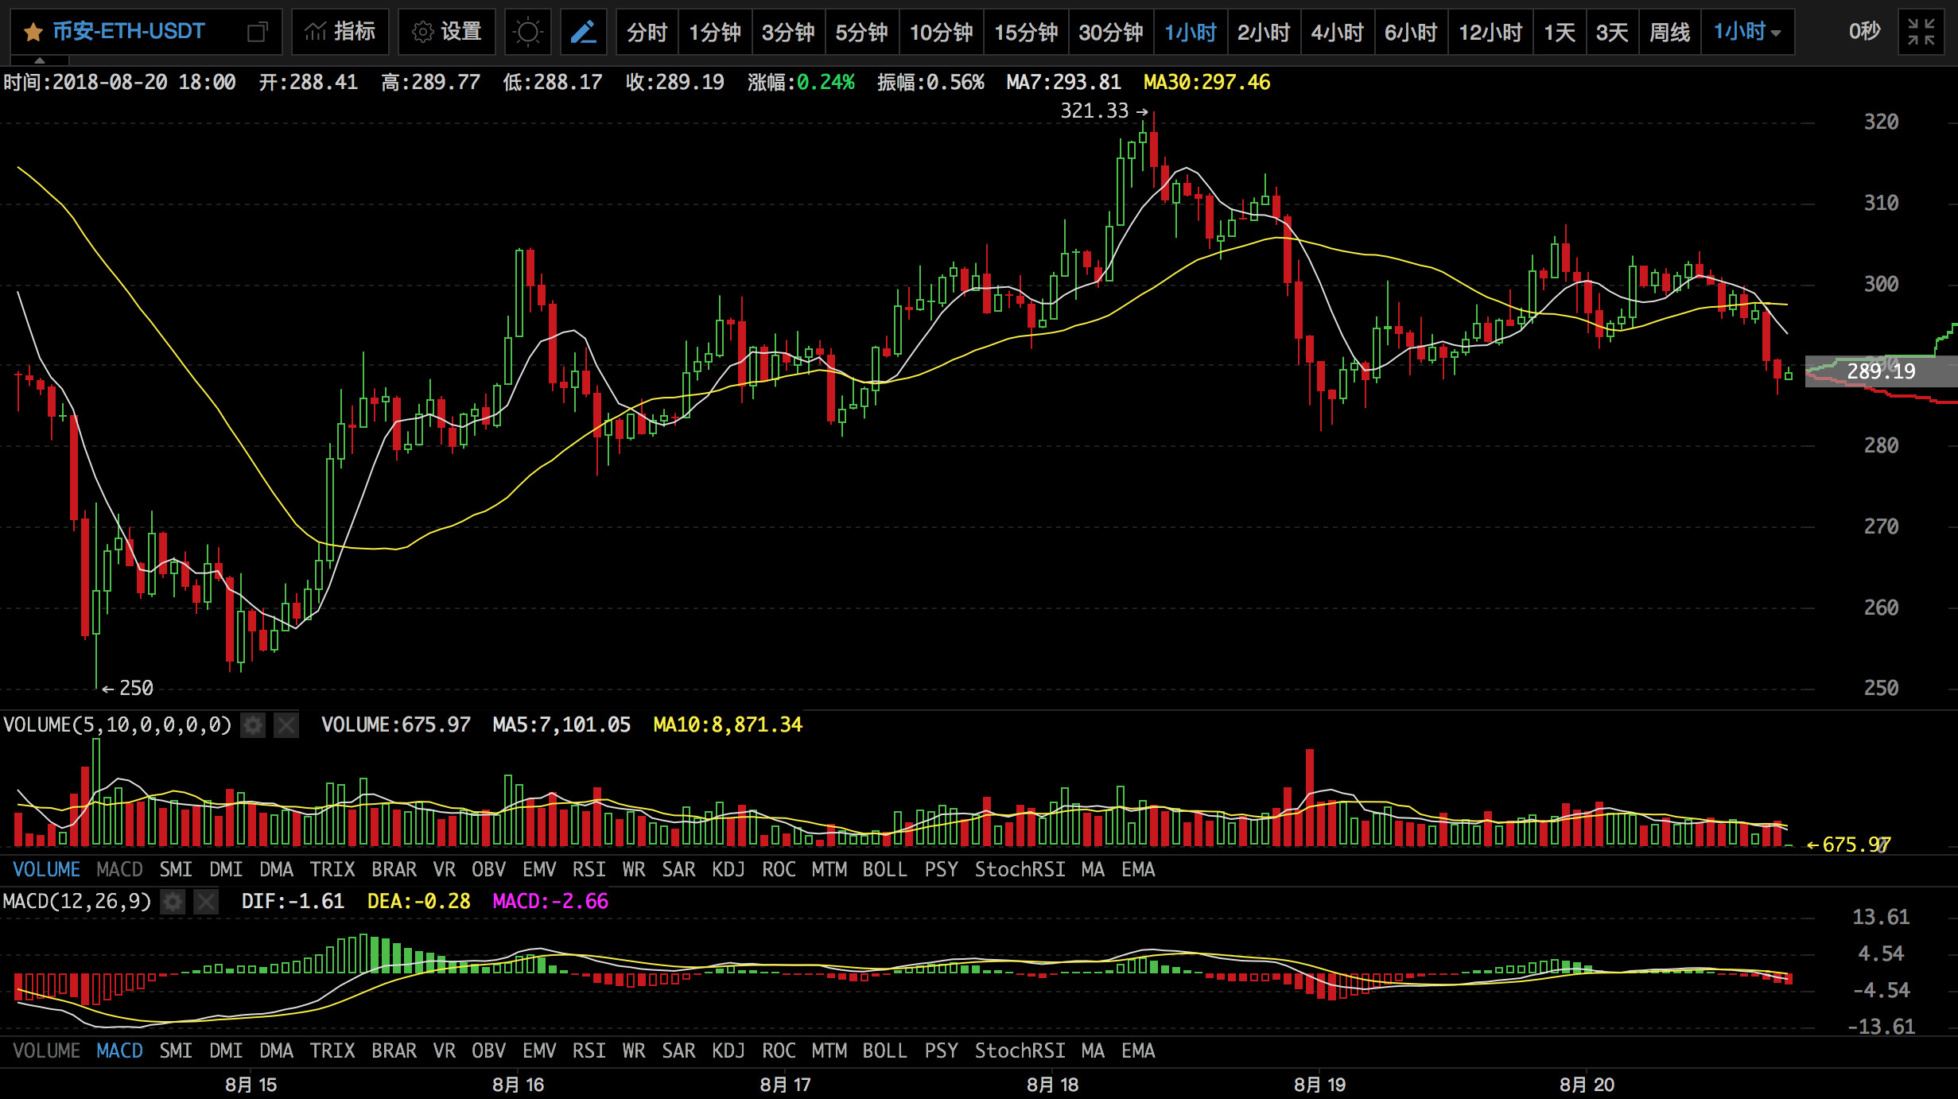Select MTM in the lower indicator row
This screenshot has height=1099, width=1958.
[x=829, y=1050]
